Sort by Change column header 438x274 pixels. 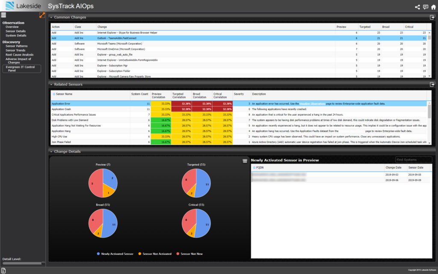(216, 27)
